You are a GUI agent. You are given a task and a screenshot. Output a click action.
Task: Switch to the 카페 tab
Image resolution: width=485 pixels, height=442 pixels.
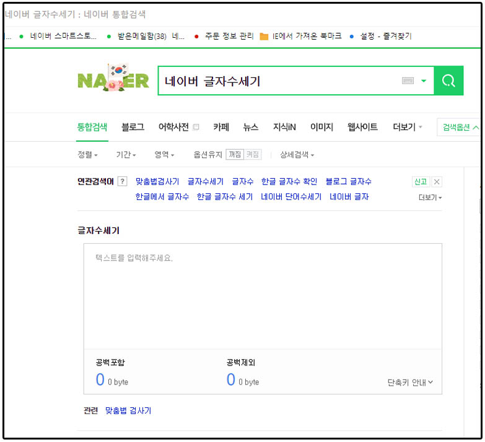221,127
